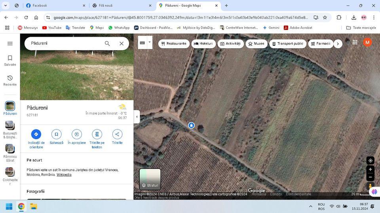
Task: Open the keyboard input tools dropdown
Action: [x=150, y=42]
